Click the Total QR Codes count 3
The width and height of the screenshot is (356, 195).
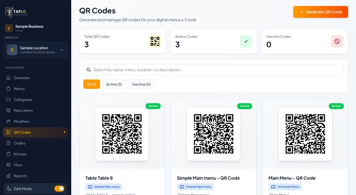(87, 45)
